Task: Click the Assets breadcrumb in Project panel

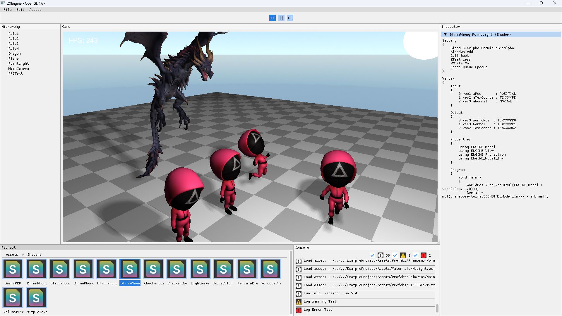Action: (x=12, y=255)
